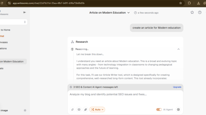Open the workspace selector dropdown in sidebar
The height and width of the screenshot is (115, 206).
click(x=13, y=22)
